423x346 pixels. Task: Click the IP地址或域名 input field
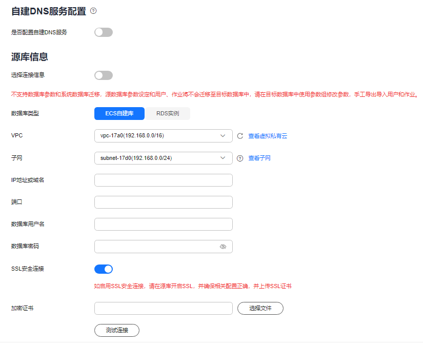coord(163,180)
